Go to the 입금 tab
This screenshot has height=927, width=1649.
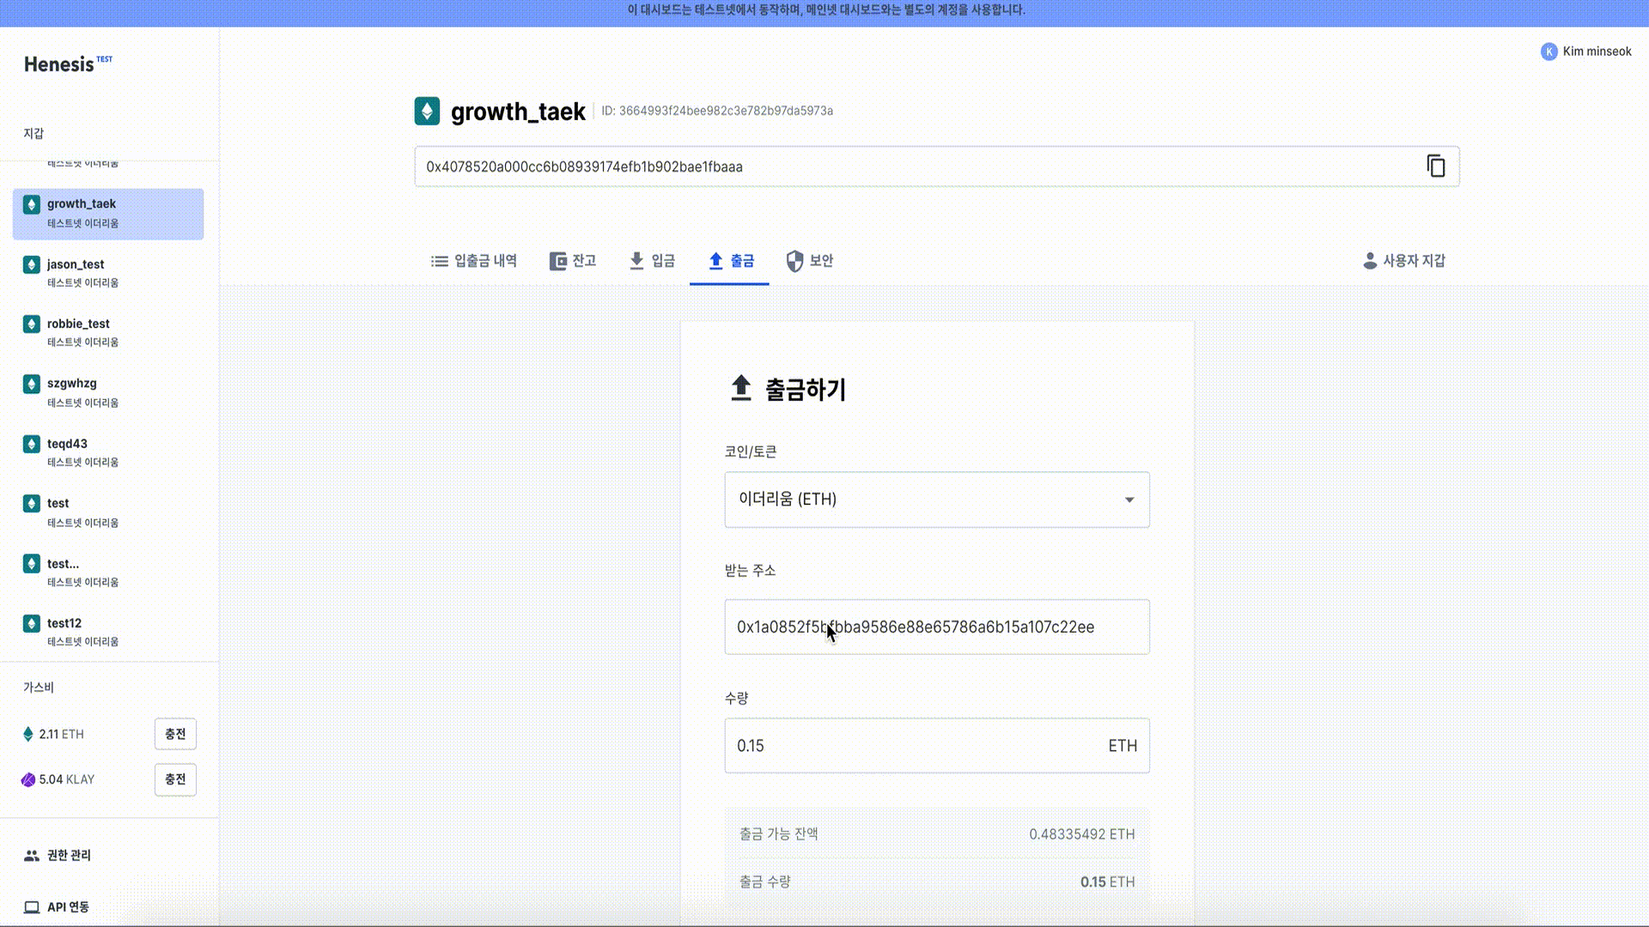(x=652, y=261)
